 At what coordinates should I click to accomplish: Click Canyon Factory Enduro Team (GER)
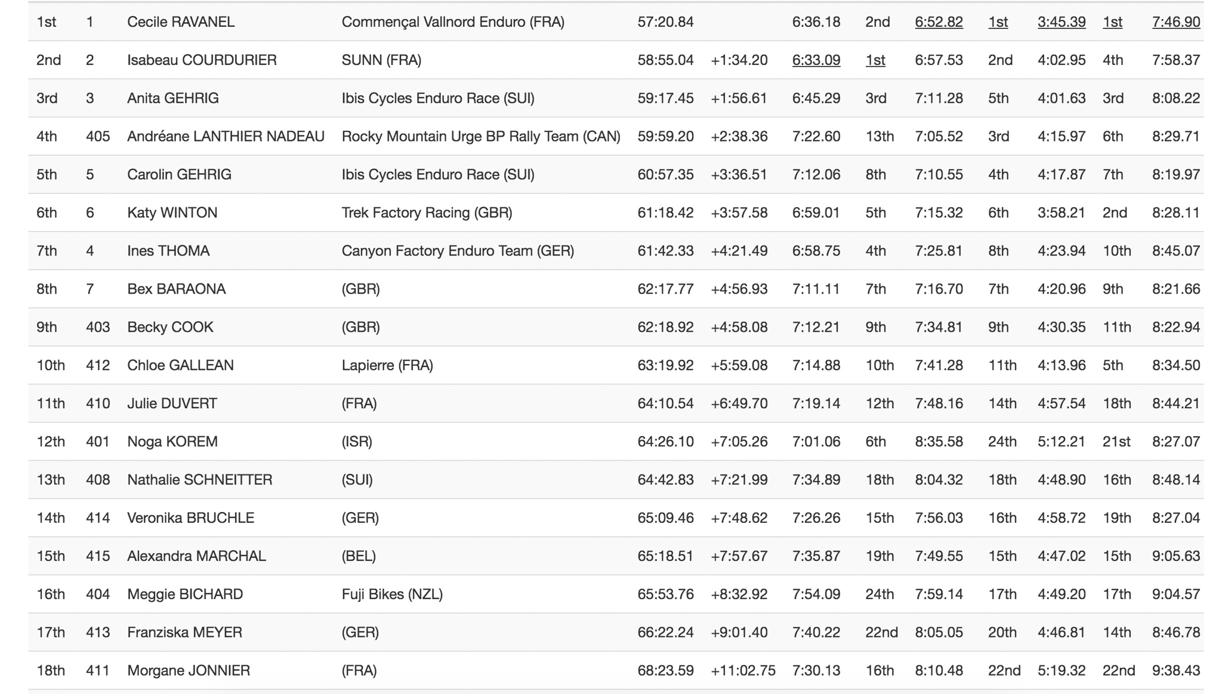click(x=458, y=251)
